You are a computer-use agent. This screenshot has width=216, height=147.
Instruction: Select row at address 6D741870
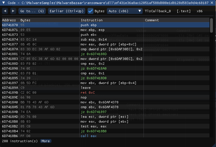pos(106,25)
